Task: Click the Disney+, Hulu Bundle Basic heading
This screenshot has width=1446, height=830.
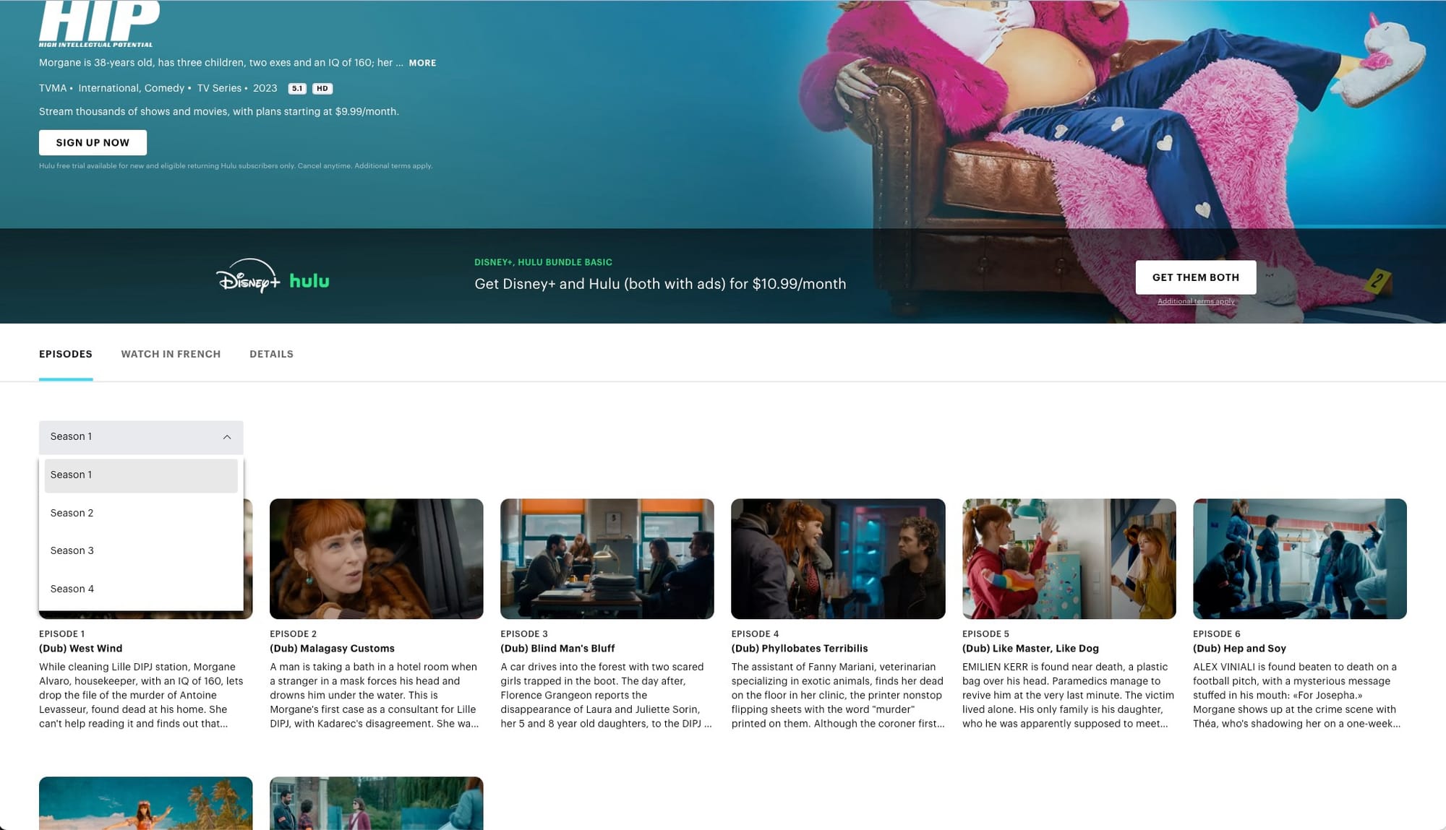Action: tap(544, 262)
